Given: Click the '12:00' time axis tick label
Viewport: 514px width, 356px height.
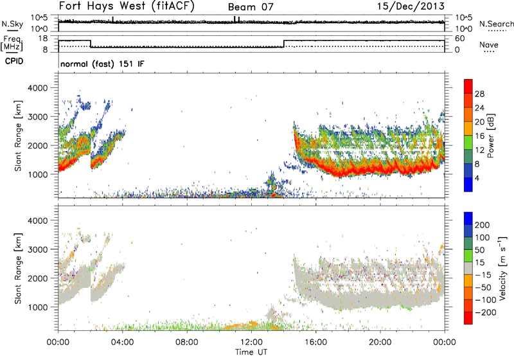Looking at the screenshot, I should tap(251, 343).
